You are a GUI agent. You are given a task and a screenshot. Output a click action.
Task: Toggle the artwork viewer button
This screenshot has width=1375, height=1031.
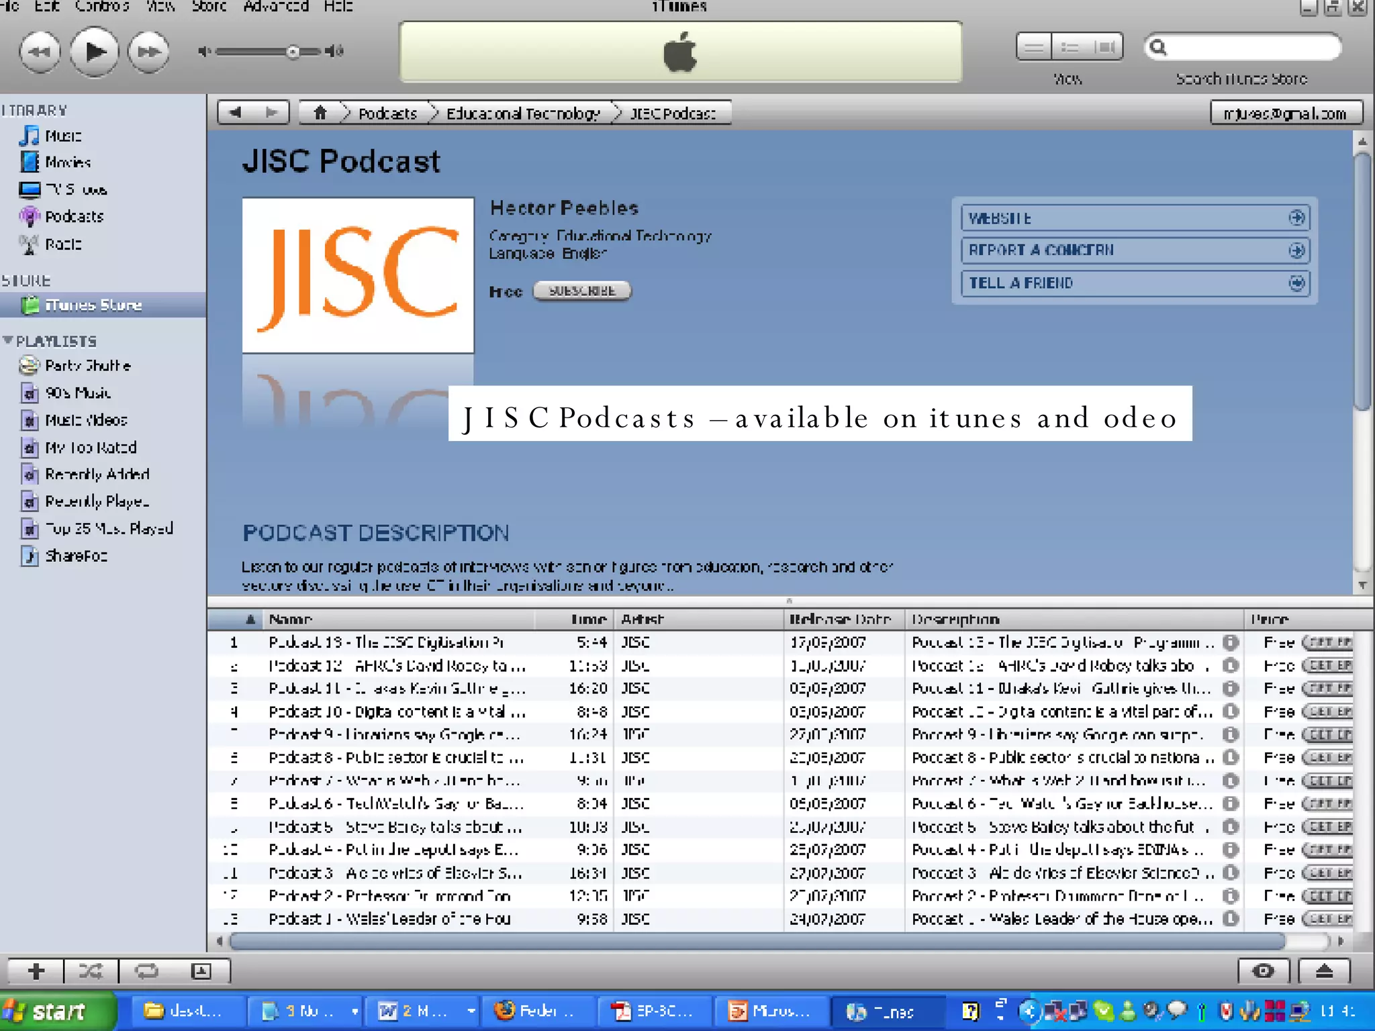click(201, 971)
